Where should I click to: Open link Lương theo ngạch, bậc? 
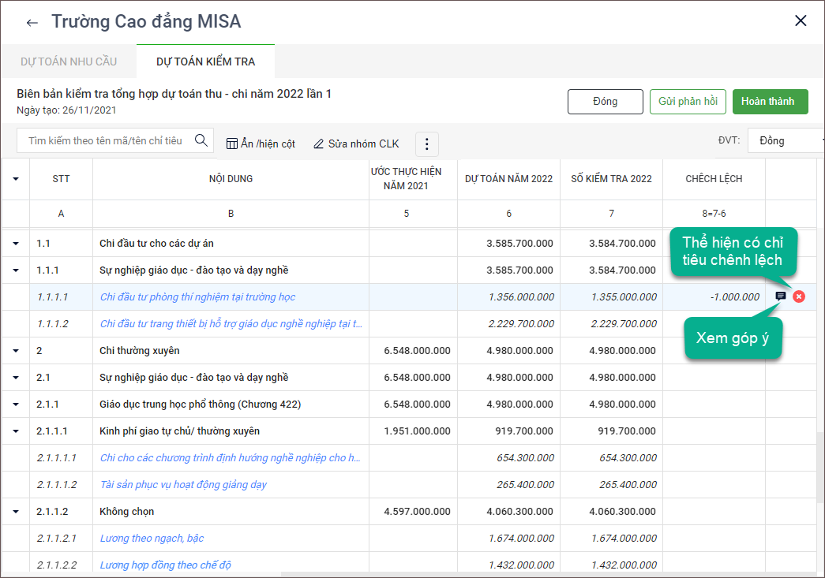(152, 539)
